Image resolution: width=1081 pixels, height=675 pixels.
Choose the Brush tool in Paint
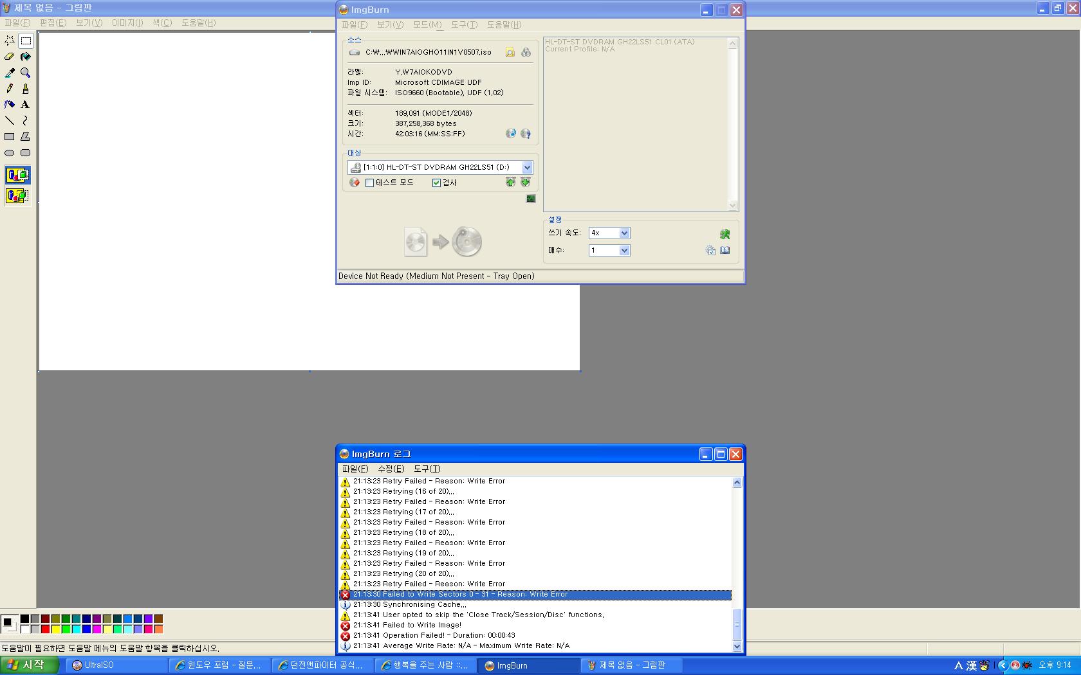point(26,89)
